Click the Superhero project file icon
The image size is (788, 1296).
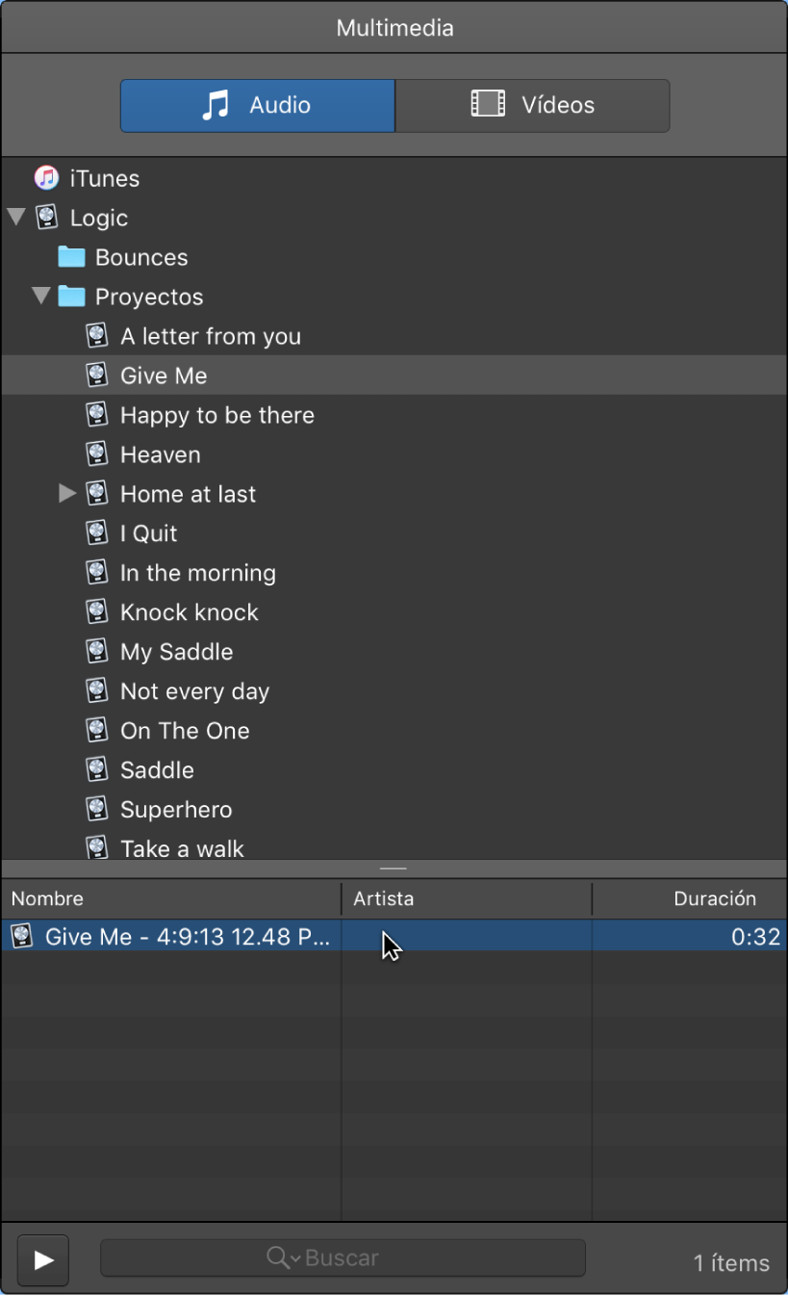(96, 810)
